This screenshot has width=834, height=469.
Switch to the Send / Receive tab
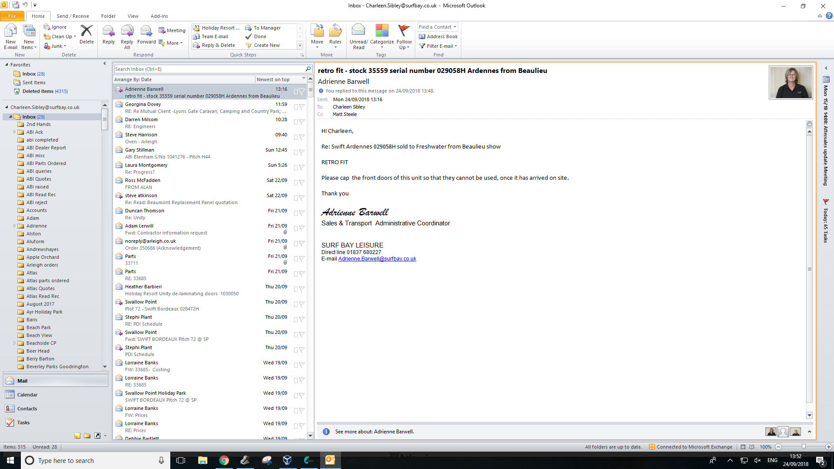point(73,16)
